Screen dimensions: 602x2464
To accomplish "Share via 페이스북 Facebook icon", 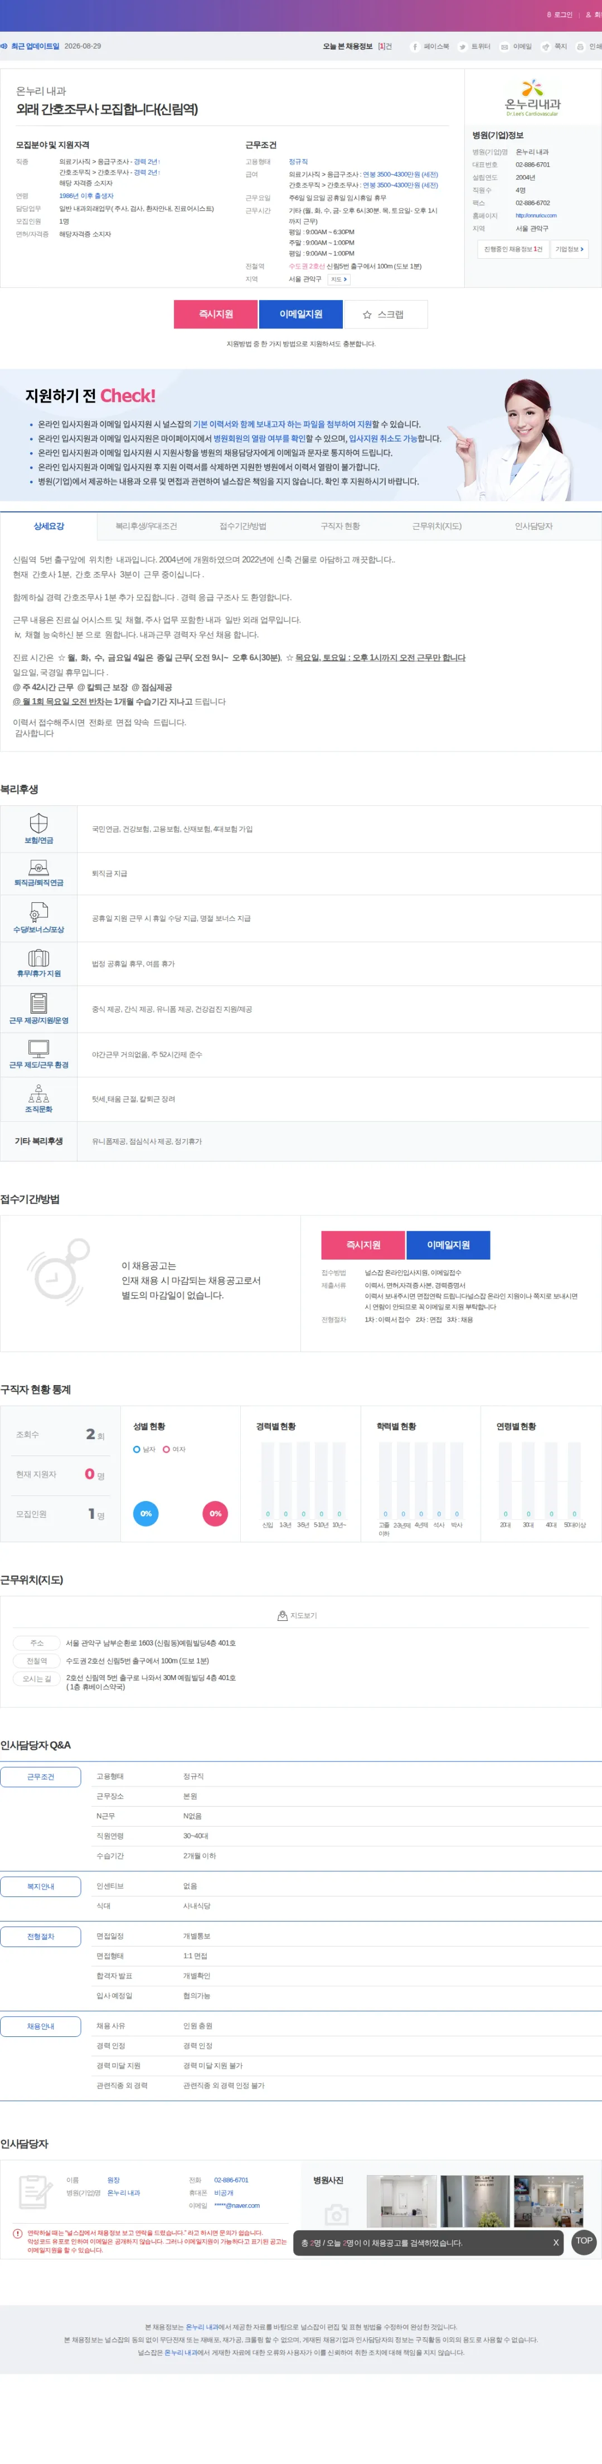I will tap(415, 46).
